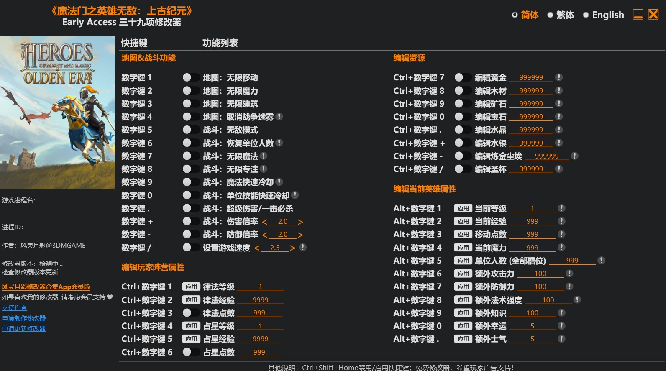Click the info icon beside 设置游戏速度

tap(303, 247)
